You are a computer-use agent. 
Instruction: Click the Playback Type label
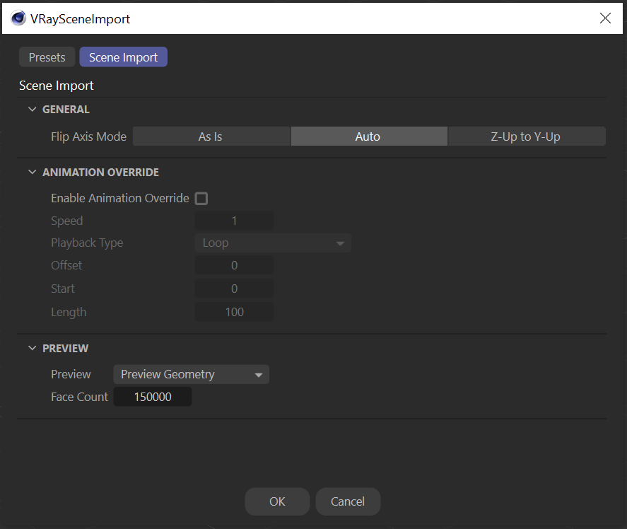(87, 243)
